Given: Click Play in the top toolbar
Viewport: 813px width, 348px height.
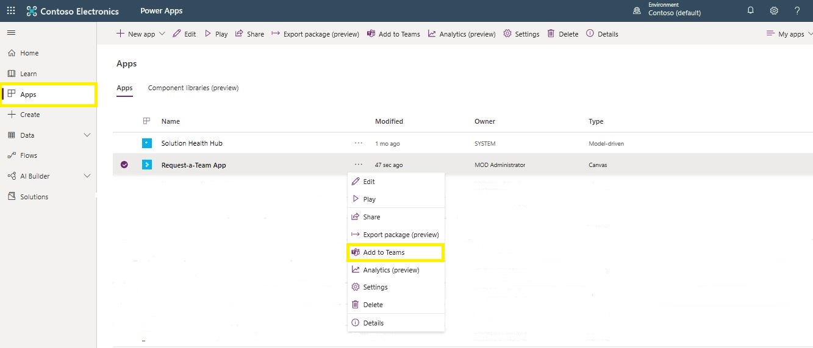Looking at the screenshot, I should click(x=216, y=34).
